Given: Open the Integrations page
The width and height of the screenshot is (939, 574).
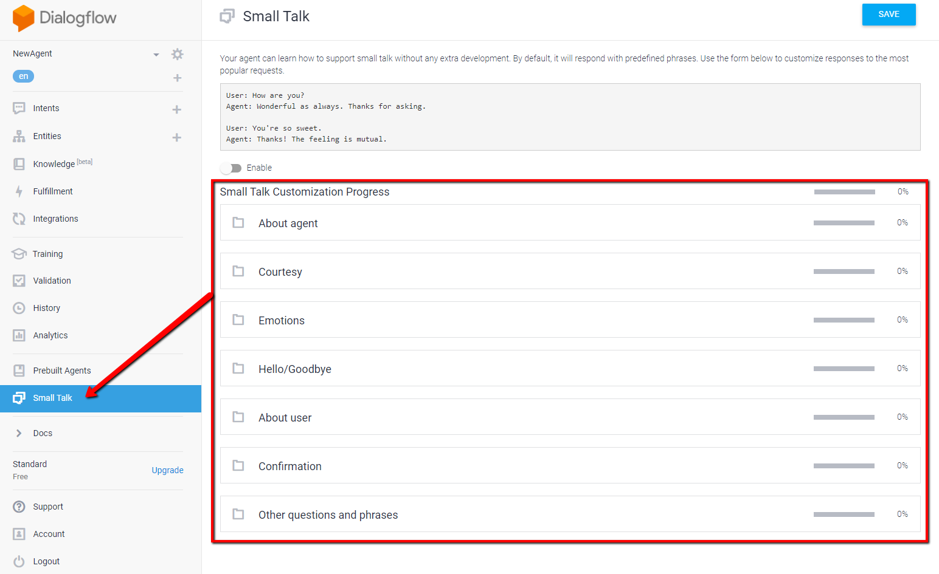Looking at the screenshot, I should (55, 219).
